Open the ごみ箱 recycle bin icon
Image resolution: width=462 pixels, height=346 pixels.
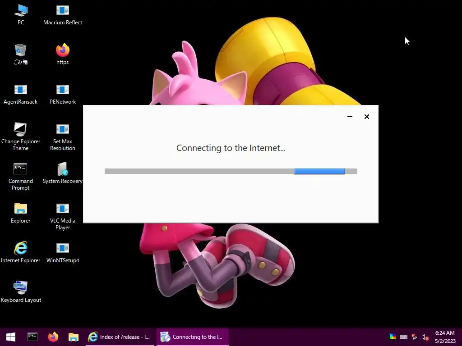21,55
